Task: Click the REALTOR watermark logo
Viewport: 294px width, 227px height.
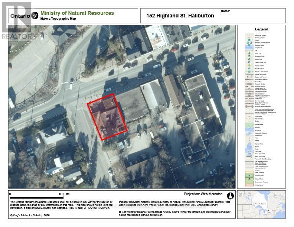Action: pyautogui.click(x=17, y=22)
